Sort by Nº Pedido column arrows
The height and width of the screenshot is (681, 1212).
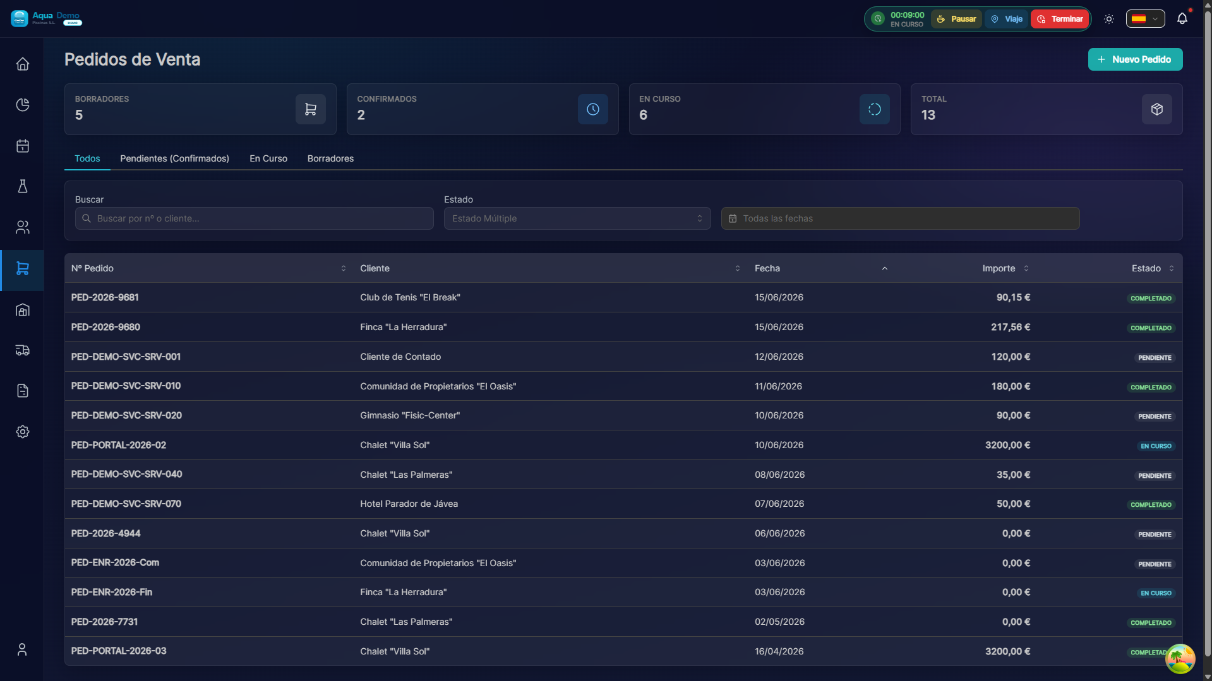343,268
